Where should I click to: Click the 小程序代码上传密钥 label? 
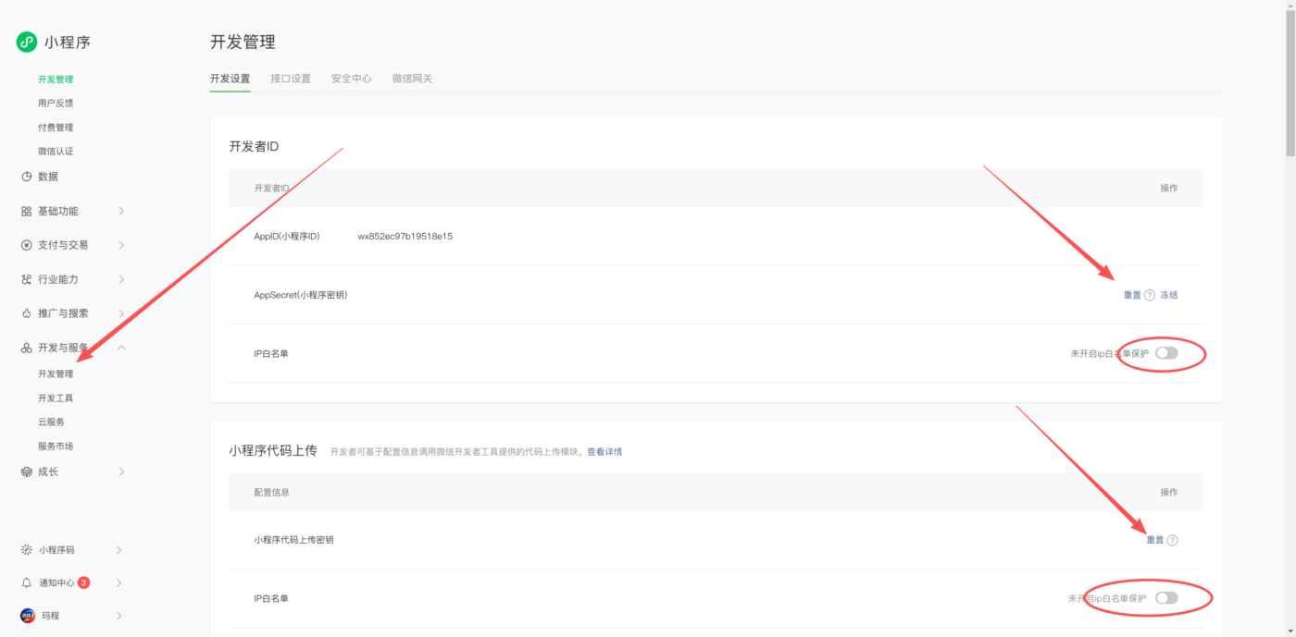pos(293,540)
